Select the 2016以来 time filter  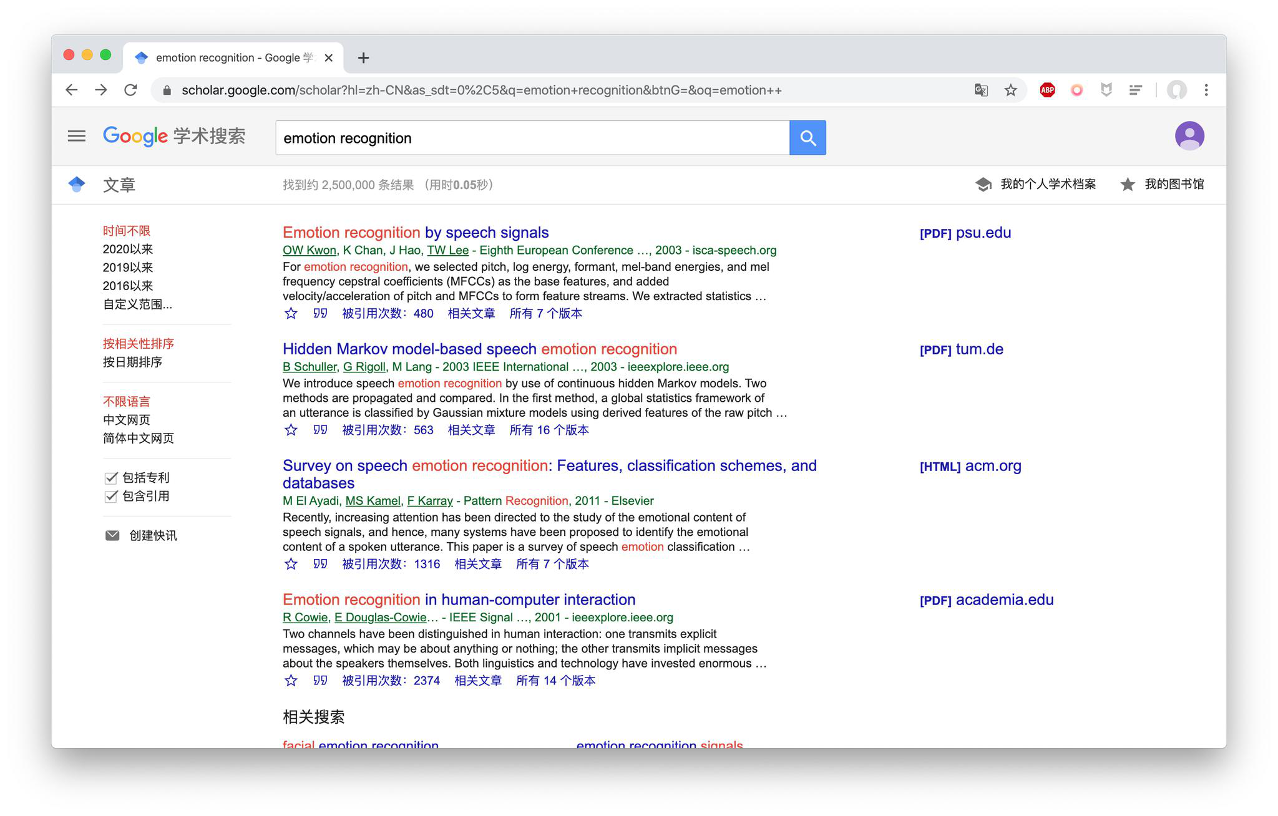[x=128, y=286]
